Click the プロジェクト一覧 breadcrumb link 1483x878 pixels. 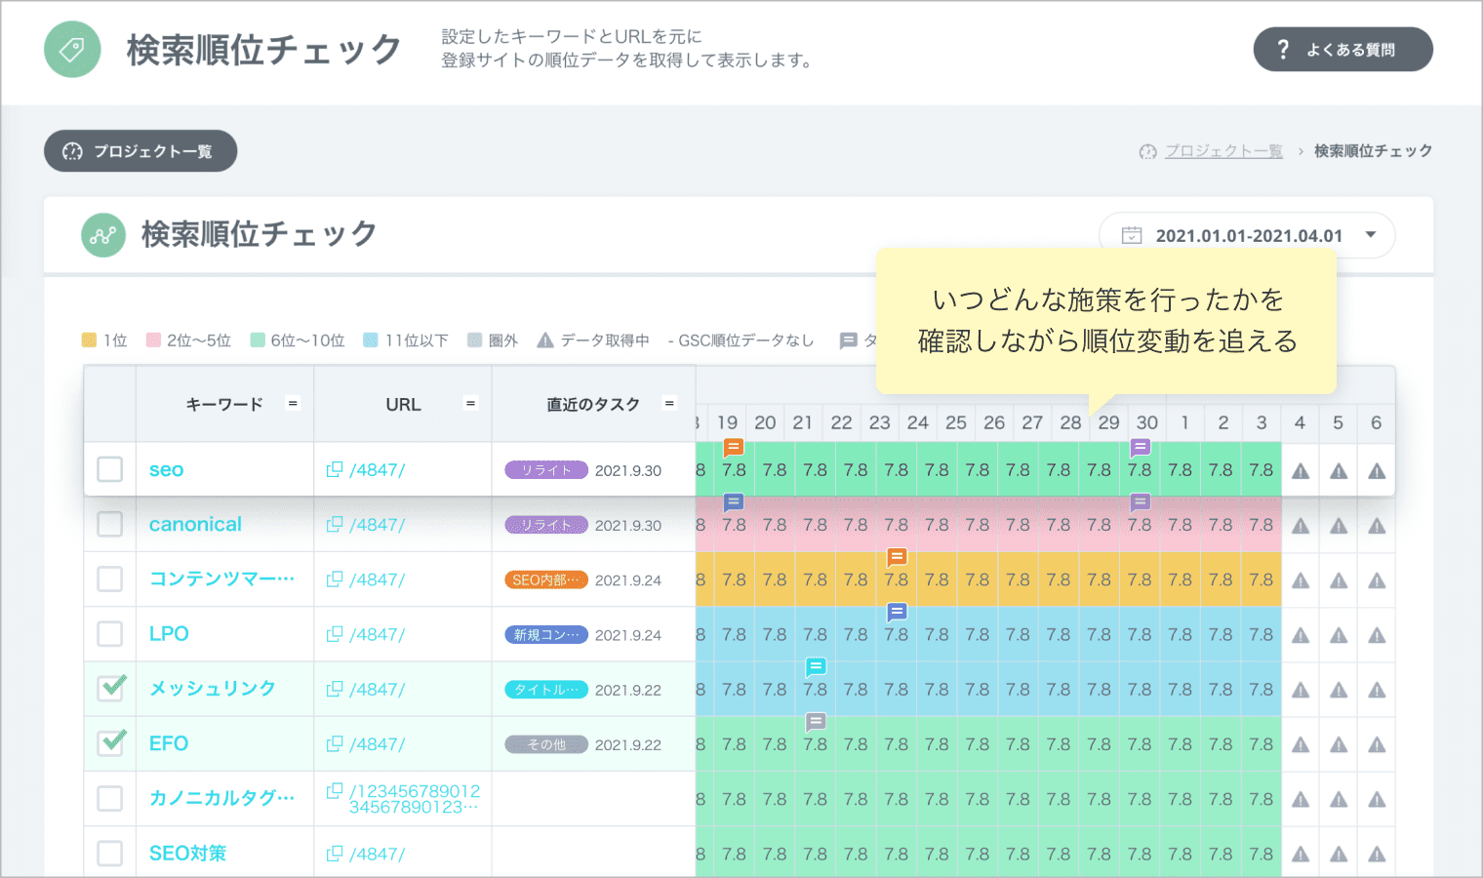(1223, 151)
